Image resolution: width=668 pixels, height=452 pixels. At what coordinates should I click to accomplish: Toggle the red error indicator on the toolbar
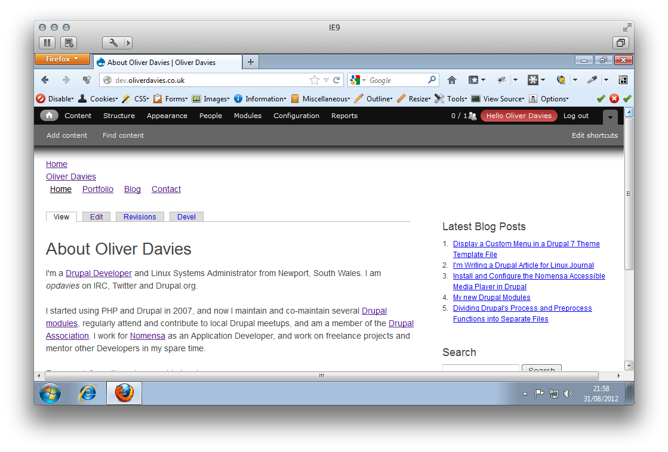tap(614, 98)
